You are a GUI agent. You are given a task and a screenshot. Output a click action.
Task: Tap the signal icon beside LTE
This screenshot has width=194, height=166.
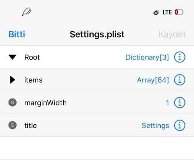156,13
